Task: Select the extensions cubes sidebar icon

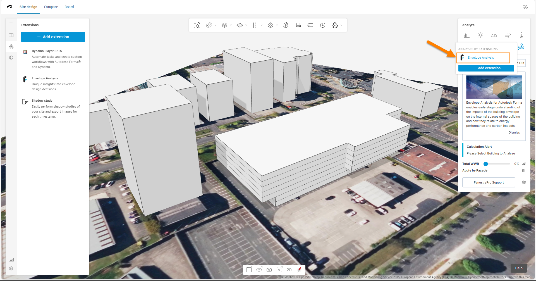Action: coord(11,46)
